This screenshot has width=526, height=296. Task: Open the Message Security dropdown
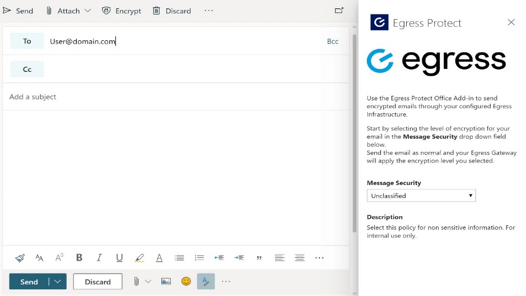(421, 196)
